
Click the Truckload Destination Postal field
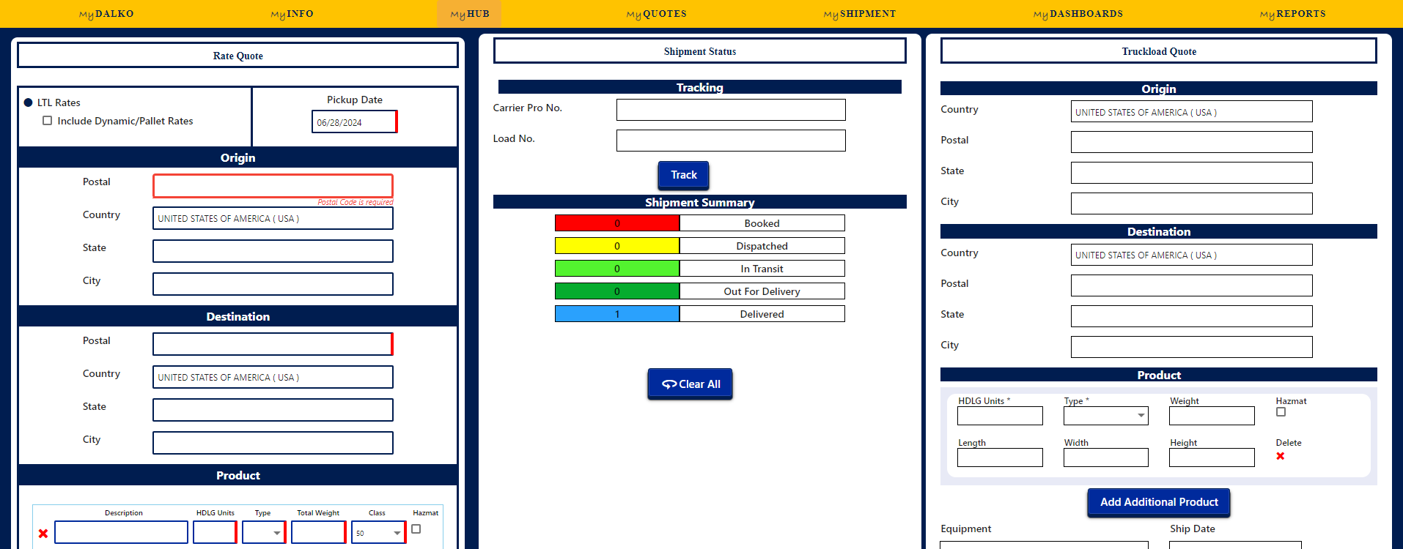pos(1191,285)
